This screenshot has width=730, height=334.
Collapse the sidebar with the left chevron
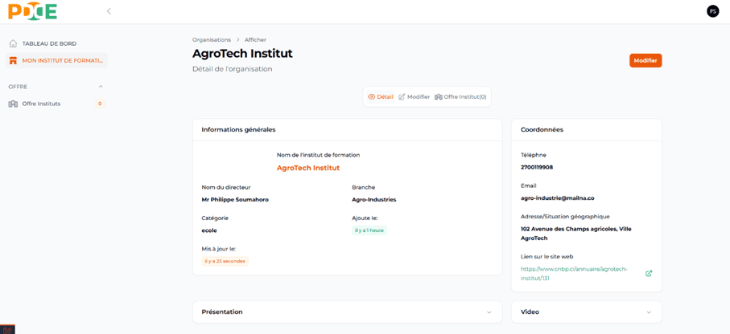pos(109,11)
